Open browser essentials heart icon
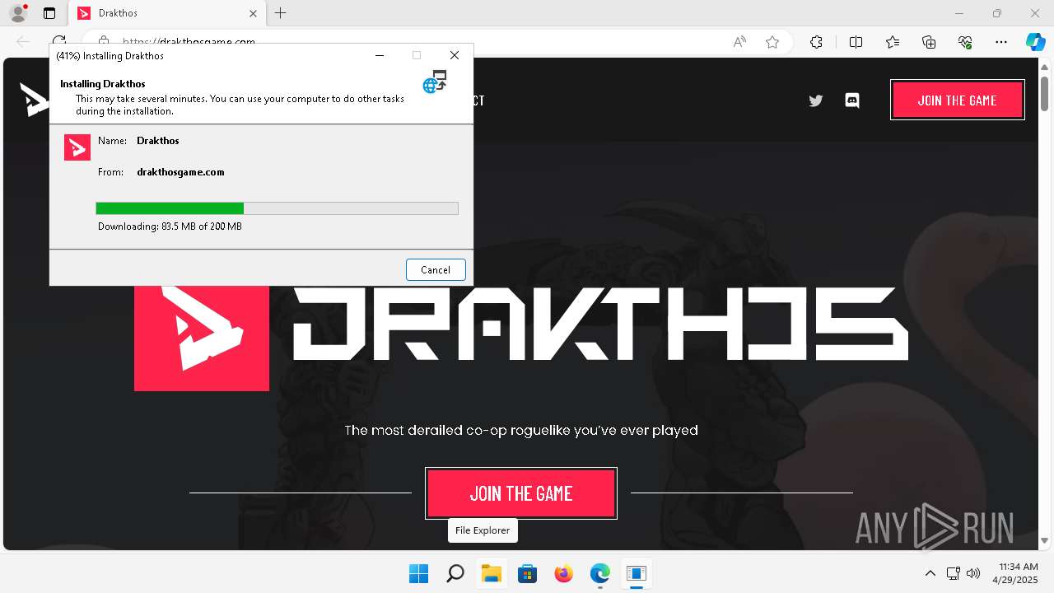 tap(965, 42)
